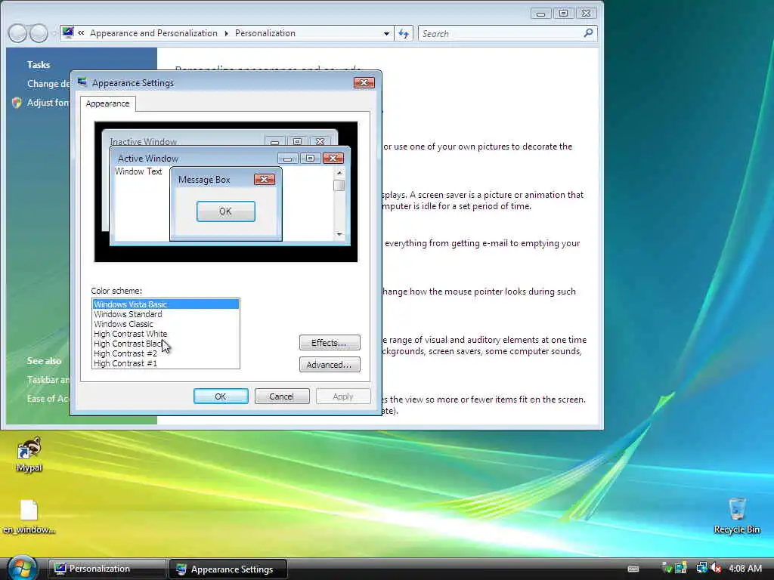Click the muted volume tray icon
This screenshot has height=580, width=774.
[x=717, y=569]
